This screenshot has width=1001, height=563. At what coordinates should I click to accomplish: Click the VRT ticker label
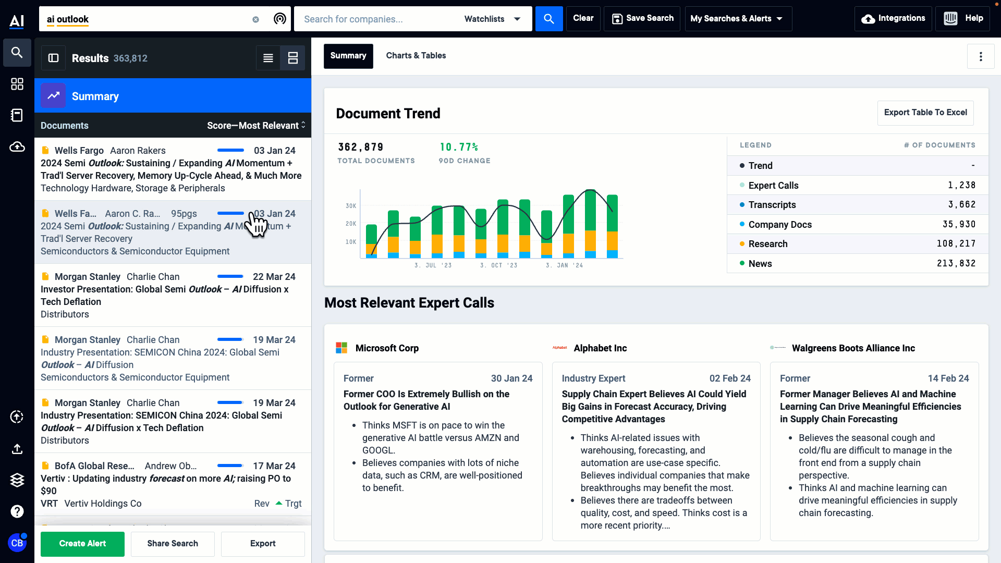[x=49, y=504]
